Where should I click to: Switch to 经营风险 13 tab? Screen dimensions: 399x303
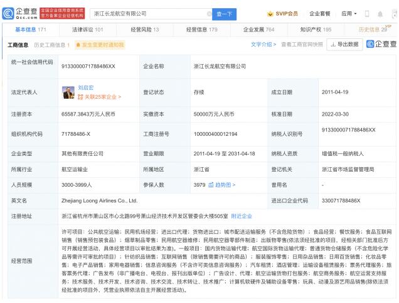pos(145,30)
